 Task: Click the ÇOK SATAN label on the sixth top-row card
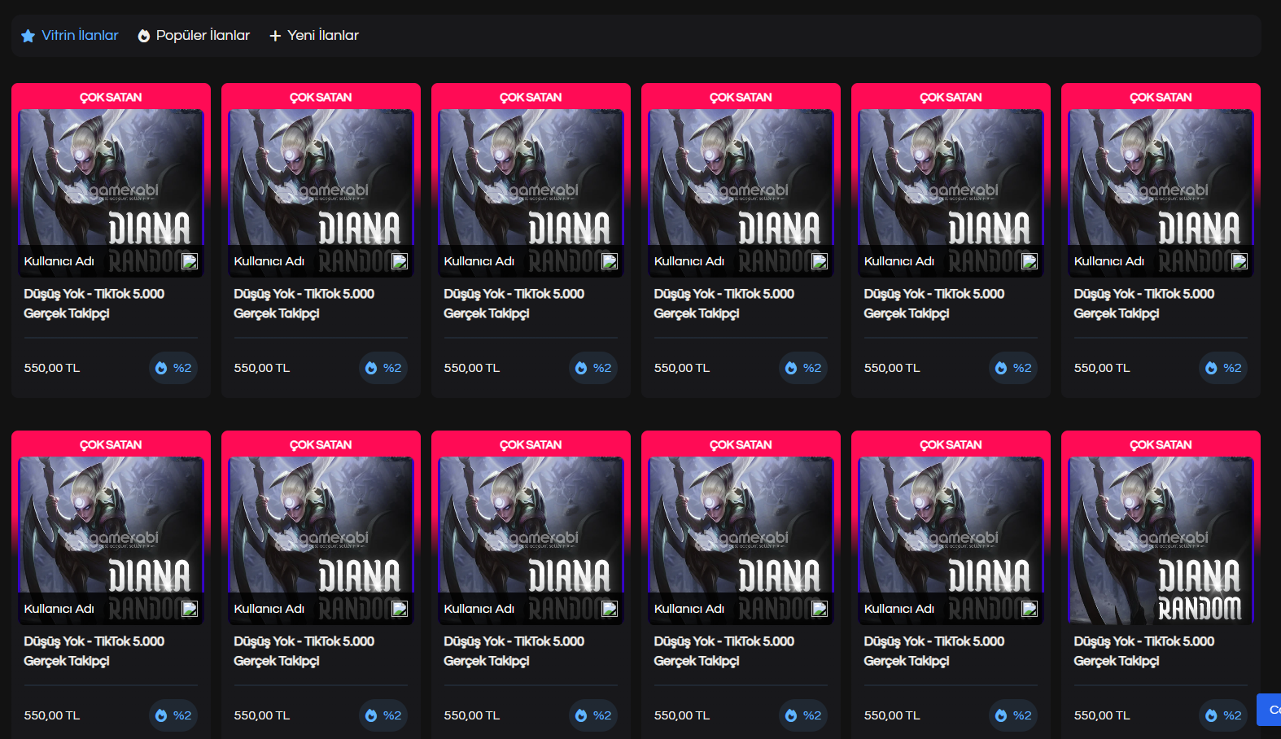pyautogui.click(x=1161, y=97)
